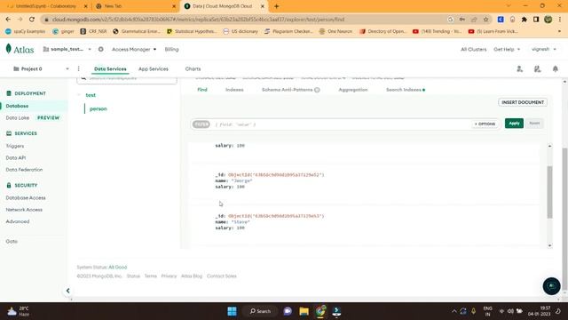Go back using browser back arrow
The width and height of the screenshot is (568, 320).
8,20
